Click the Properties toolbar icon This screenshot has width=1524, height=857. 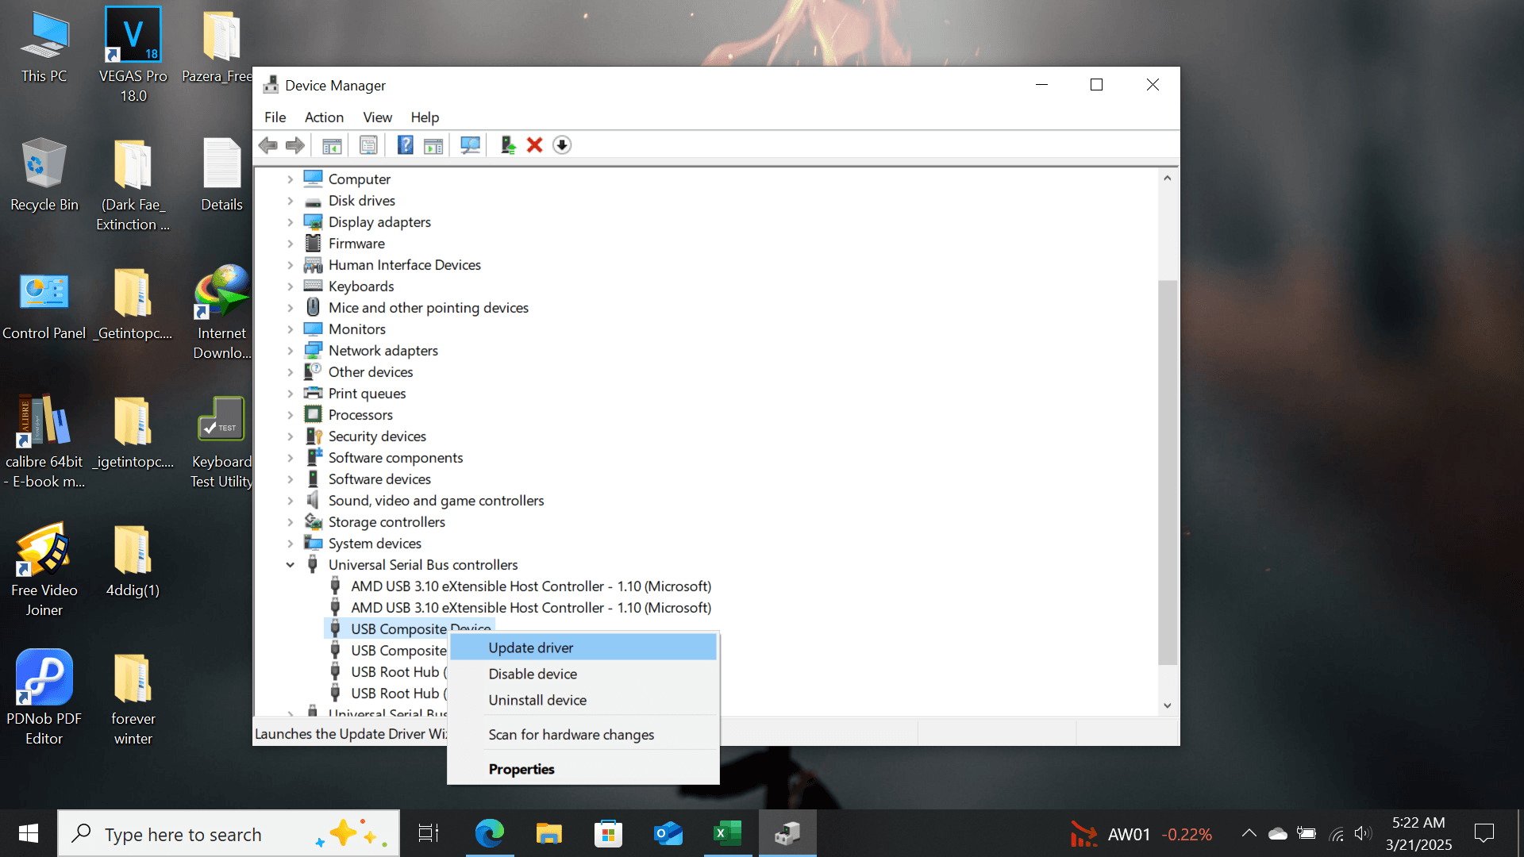point(368,145)
